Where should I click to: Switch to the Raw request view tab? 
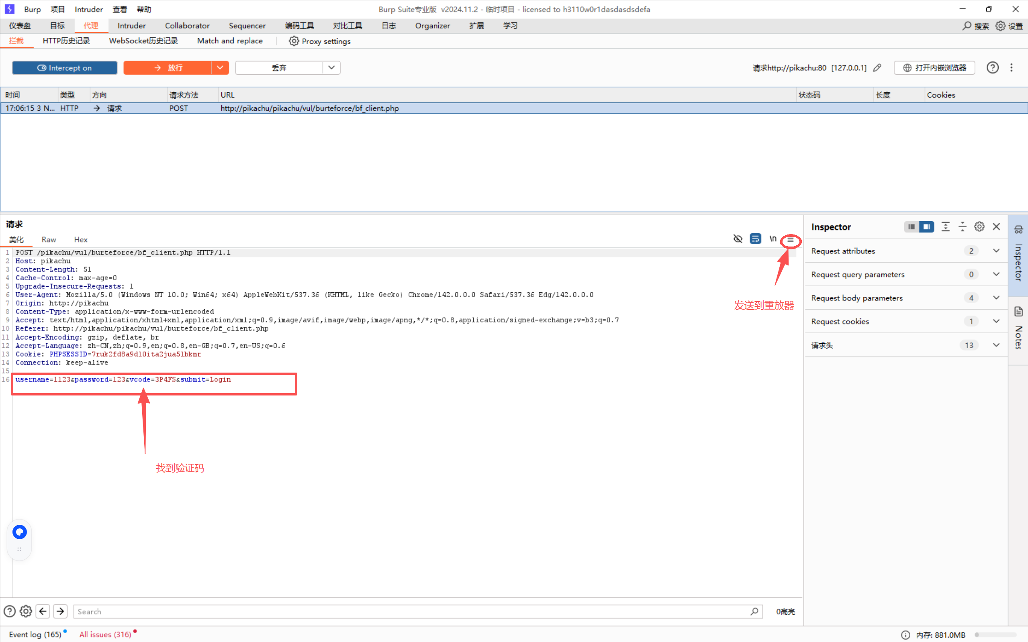pyautogui.click(x=49, y=239)
